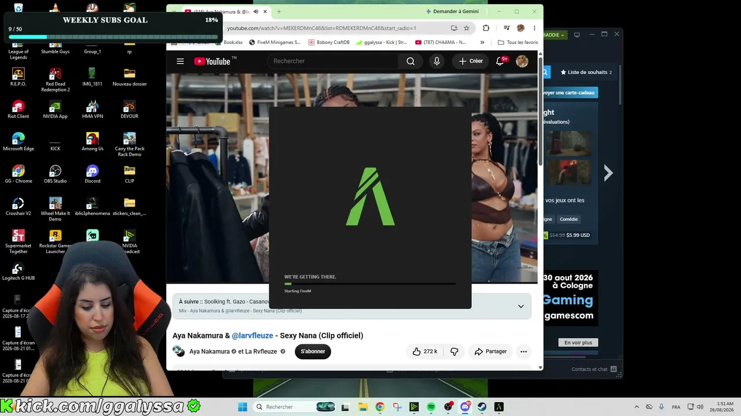Mute the YouTube tab audio

(x=256, y=12)
